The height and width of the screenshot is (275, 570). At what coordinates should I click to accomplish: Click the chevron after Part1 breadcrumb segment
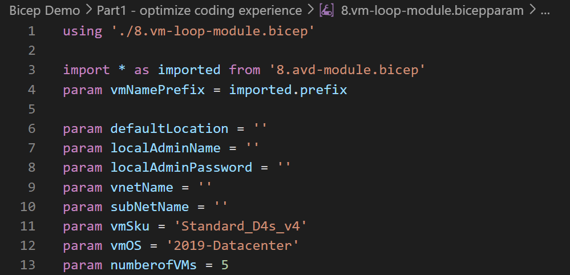pyautogui.click(x=310, y=10)
